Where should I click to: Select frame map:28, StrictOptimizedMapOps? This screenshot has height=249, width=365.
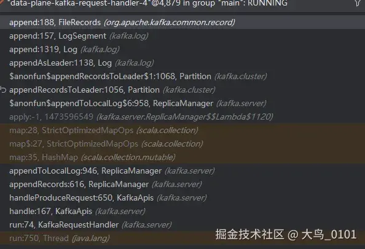(182, 130)
